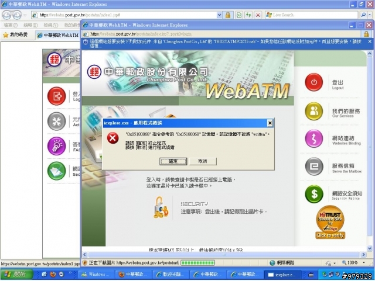The image size is (375, 281).
Task: Close the iexplore.exe error dialog
Action: point(270,123)
